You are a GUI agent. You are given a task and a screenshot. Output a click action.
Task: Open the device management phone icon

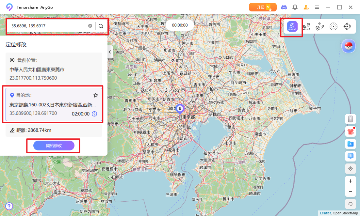[350, 119]
